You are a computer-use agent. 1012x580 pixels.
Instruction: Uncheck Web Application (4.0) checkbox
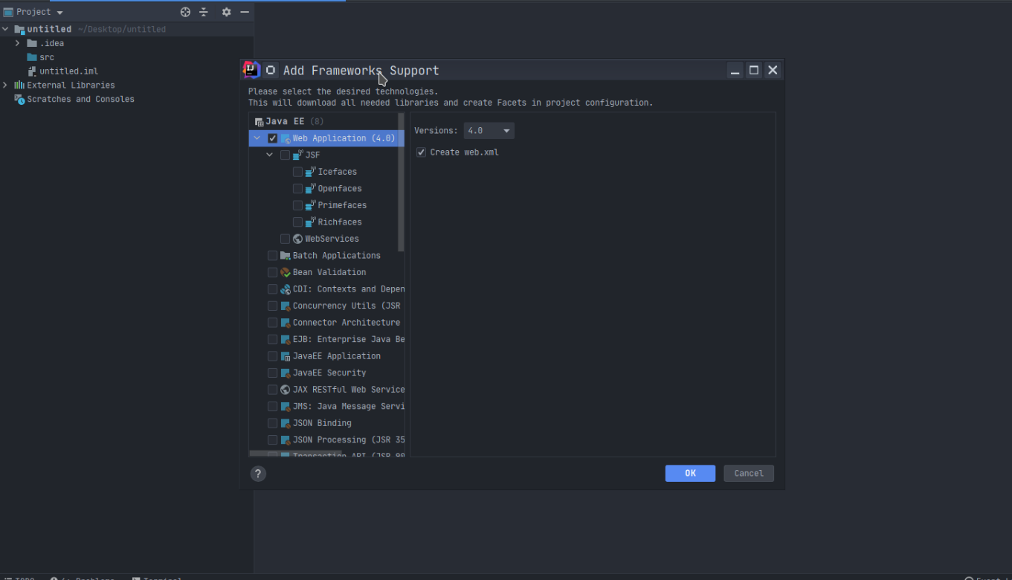273,138
